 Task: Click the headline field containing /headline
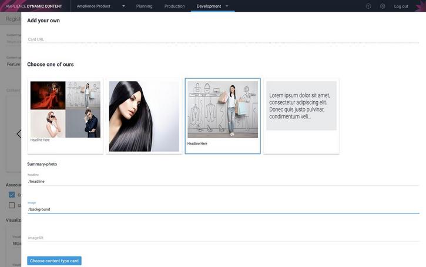223,181
